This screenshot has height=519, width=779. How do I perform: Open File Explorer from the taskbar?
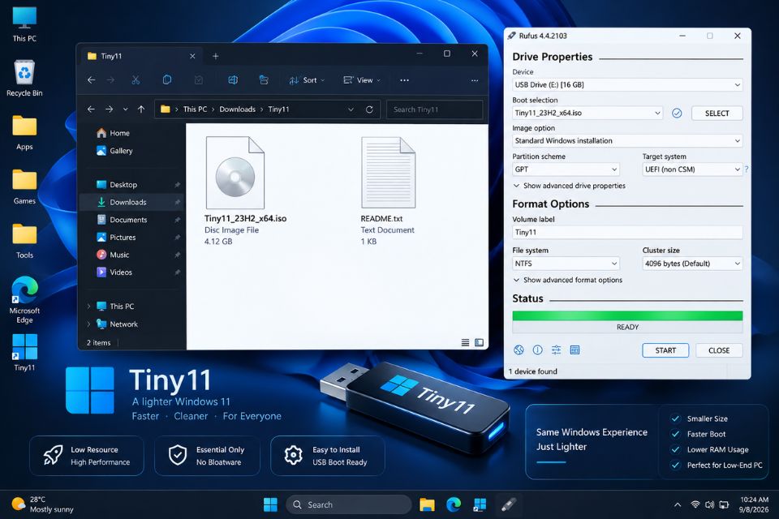[x=427, y=504]
